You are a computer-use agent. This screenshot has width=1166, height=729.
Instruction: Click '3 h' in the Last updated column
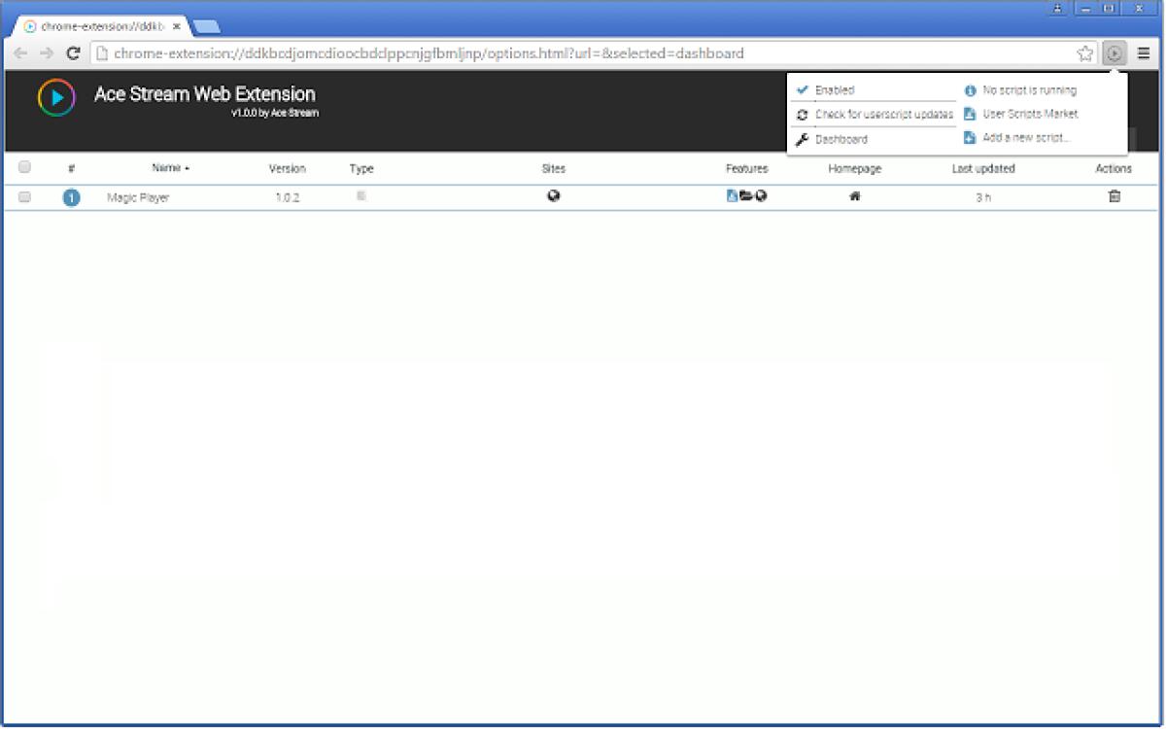[983, 197]
